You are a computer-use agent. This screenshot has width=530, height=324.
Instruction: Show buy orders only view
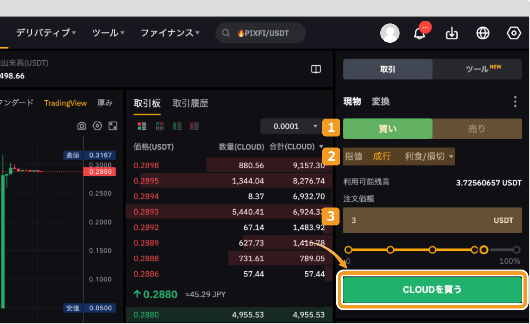[177, 126]
